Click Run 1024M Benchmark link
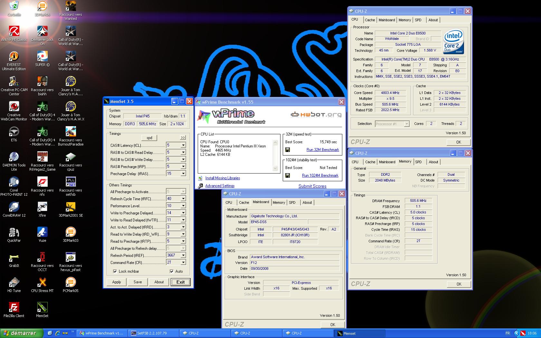 tap(320, 175)
